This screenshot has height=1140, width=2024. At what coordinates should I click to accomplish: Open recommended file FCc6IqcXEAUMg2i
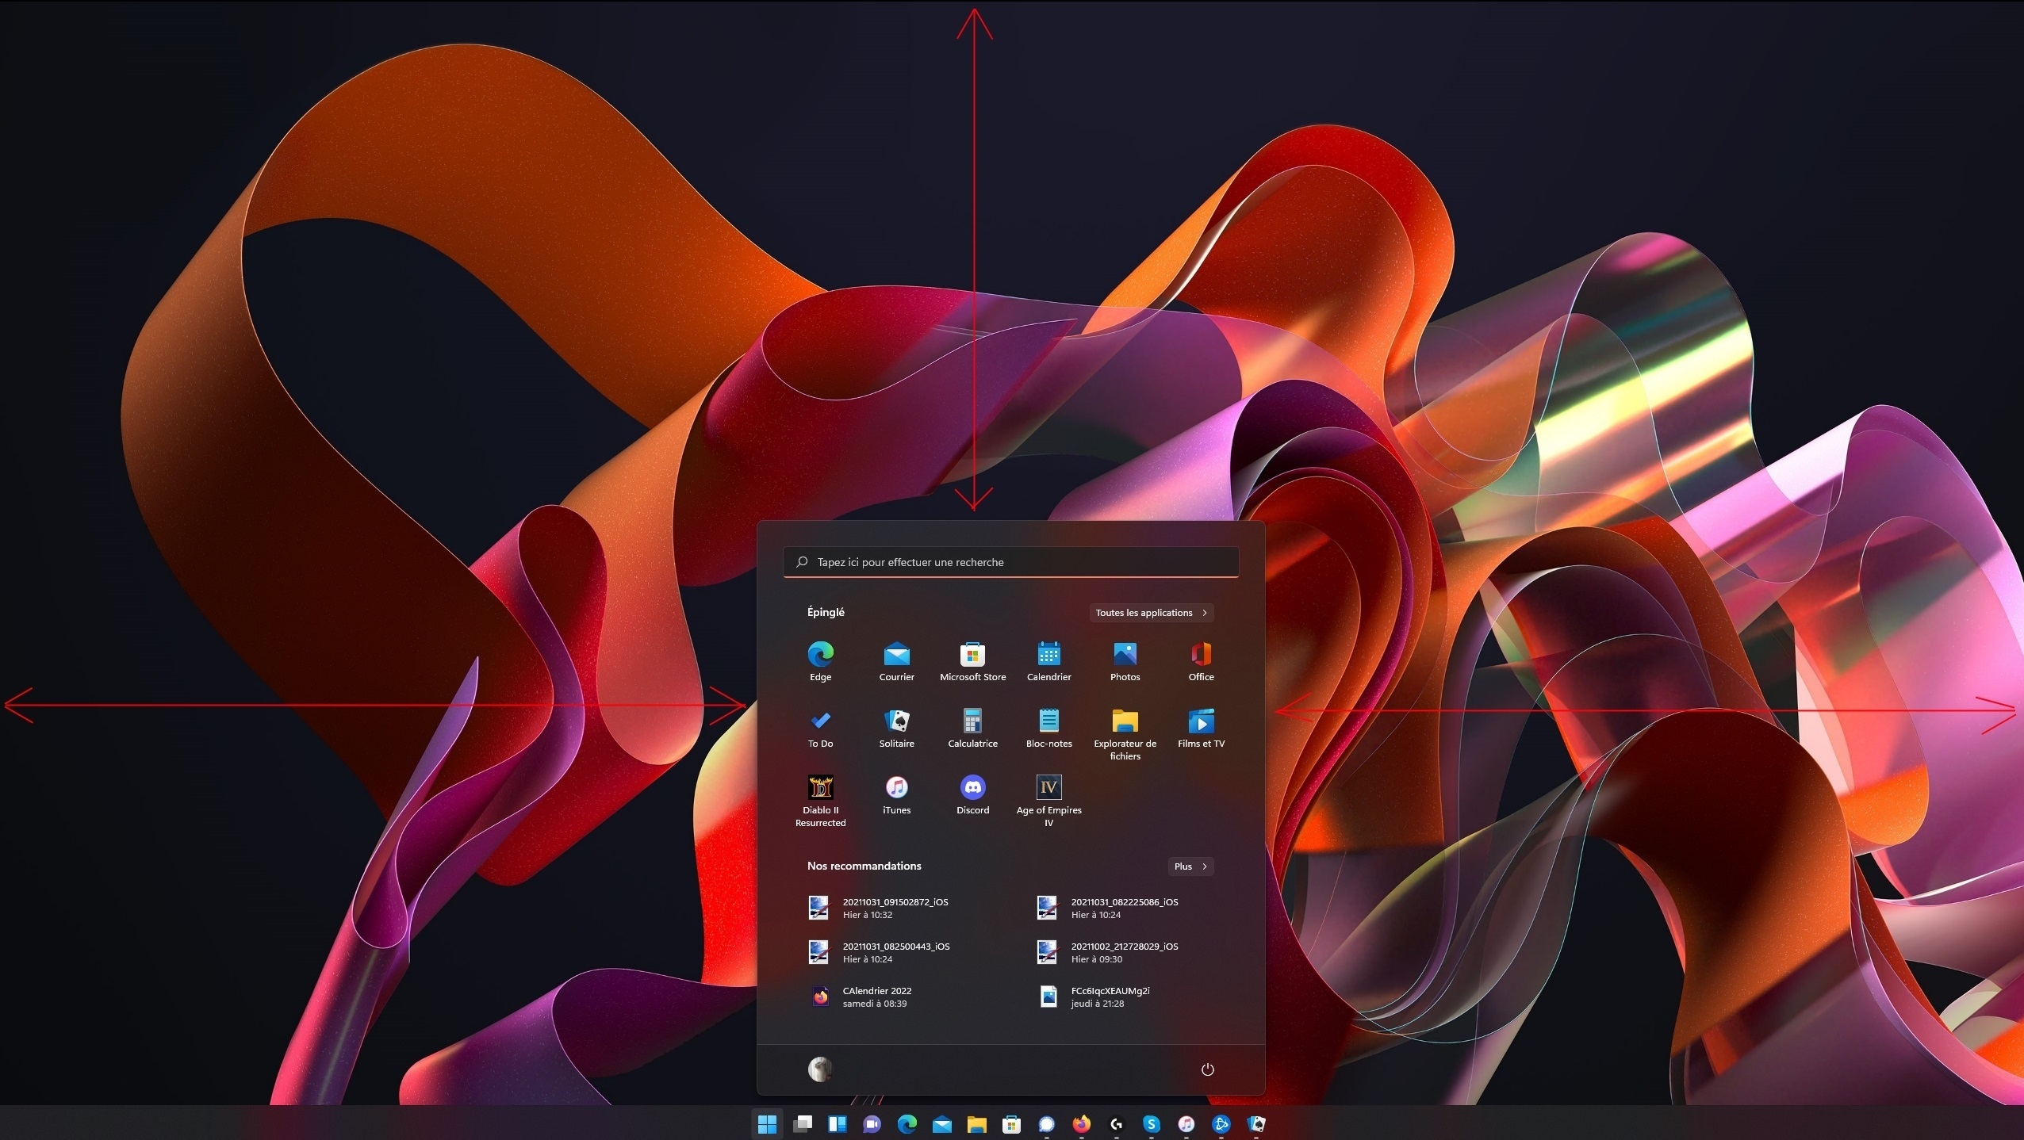coord(1109,997)
